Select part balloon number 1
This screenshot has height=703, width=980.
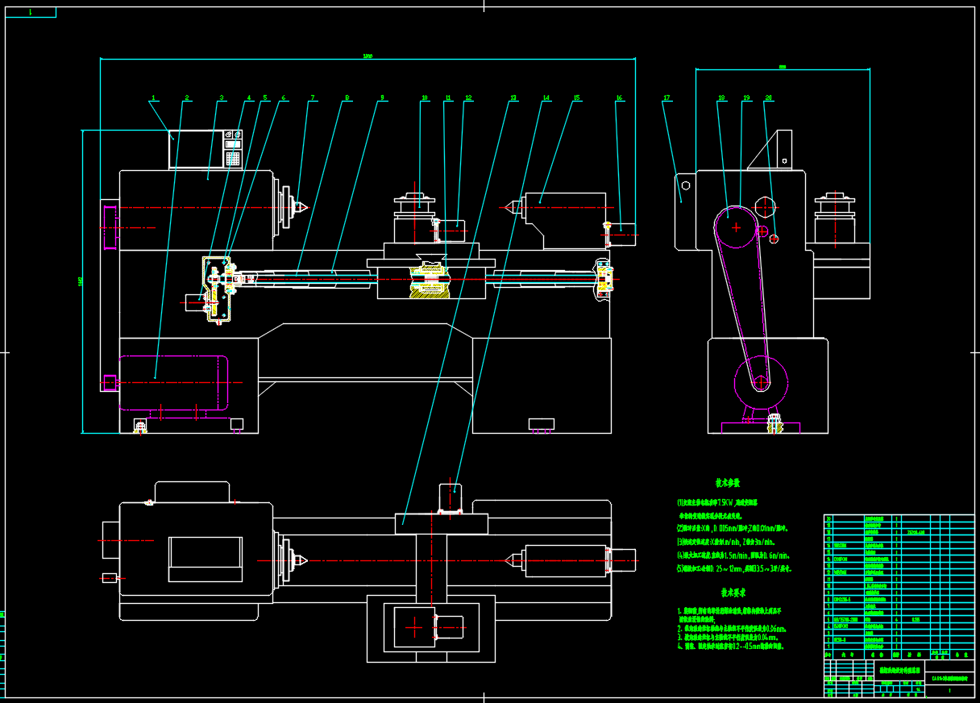coord(152,98)
